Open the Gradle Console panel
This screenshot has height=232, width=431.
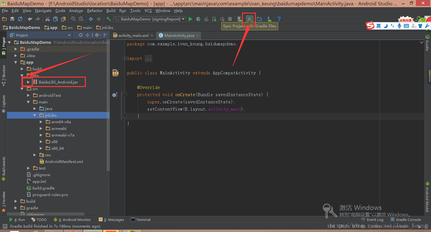406,220
